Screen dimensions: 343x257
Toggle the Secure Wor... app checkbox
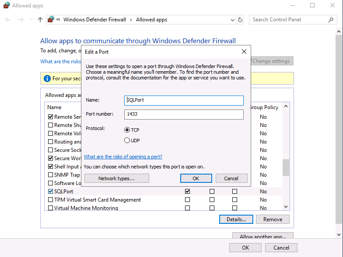pos(51,158)
